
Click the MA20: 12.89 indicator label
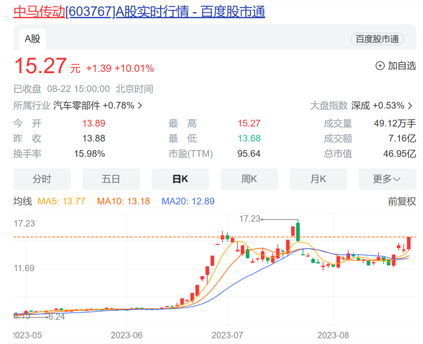click(x=188, y=201)
